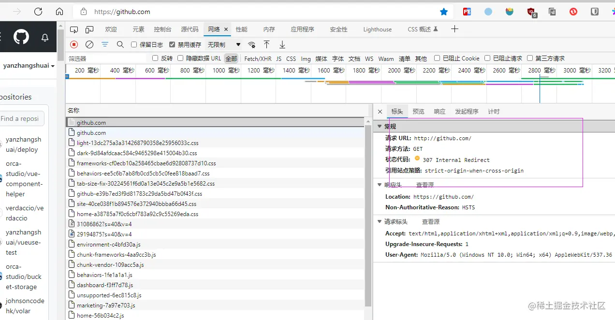Go to the browser home page

59,12
